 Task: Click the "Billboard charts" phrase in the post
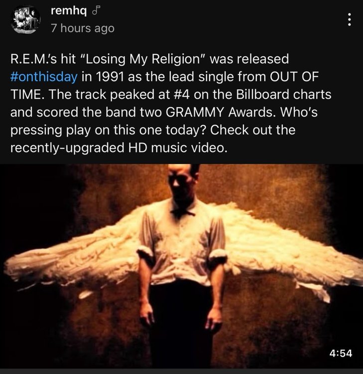pyautogui.click(x=284, y=94)
